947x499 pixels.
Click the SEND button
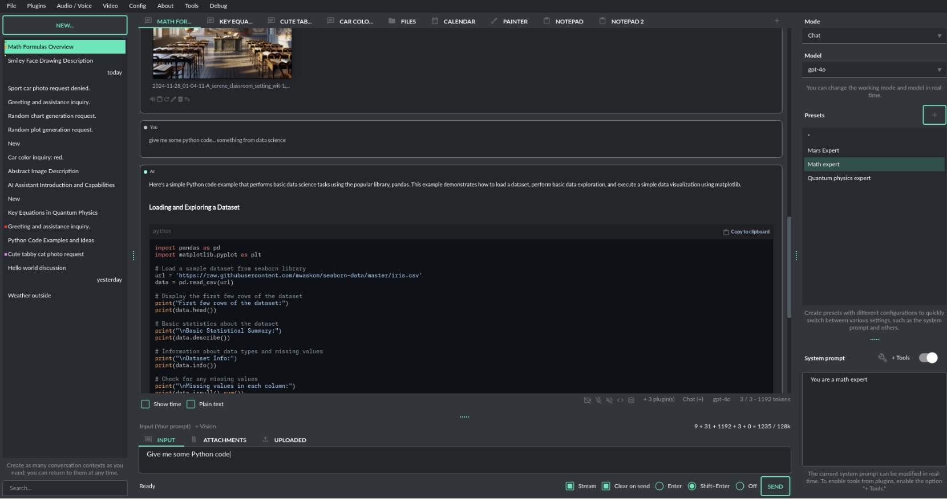pyautogui.click(x=775, y=486)
